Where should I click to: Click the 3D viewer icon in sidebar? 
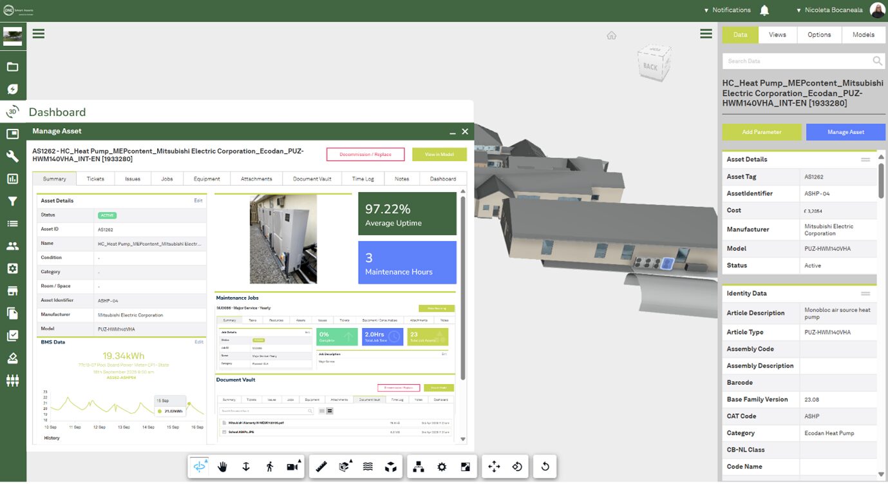(13, 111)
